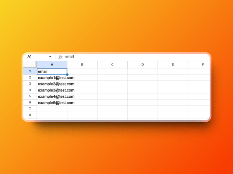The width and height of the screenshot is (233, 174).
Task: Select column E header
Action: (x=173, y=64)
